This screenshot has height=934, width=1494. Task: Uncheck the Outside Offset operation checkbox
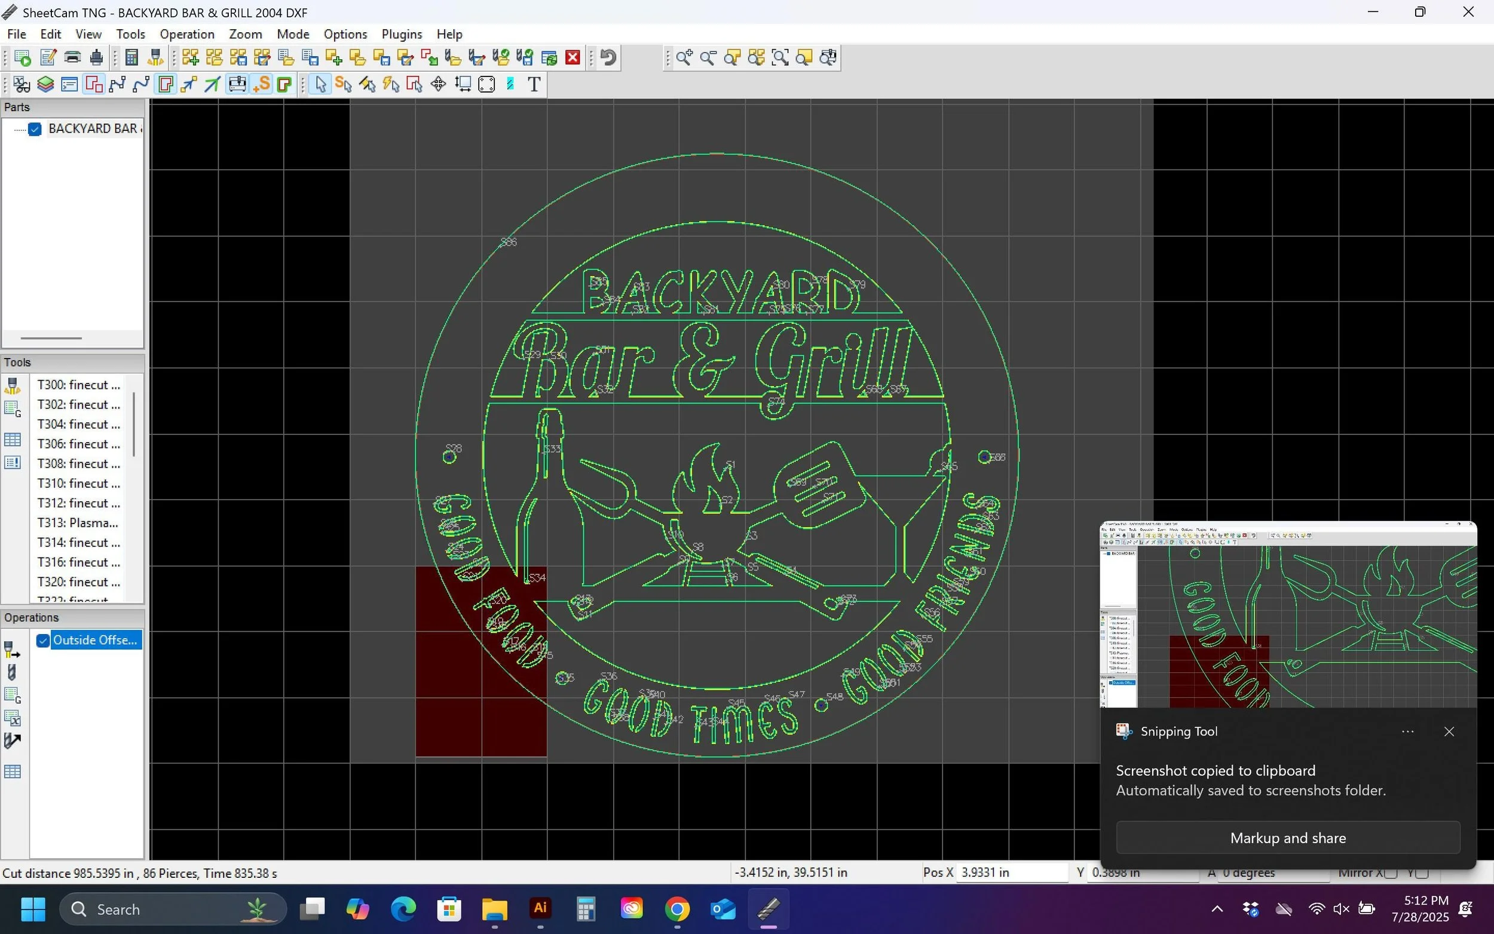tap(42, 641)
